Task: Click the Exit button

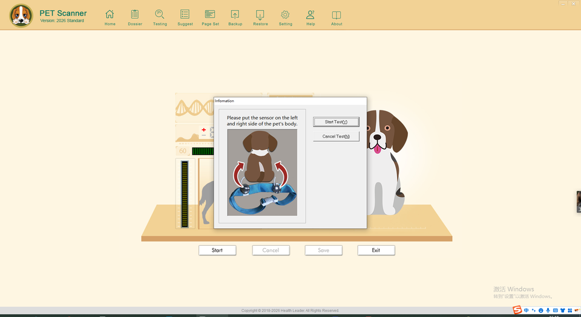Action: pos(376,250)
